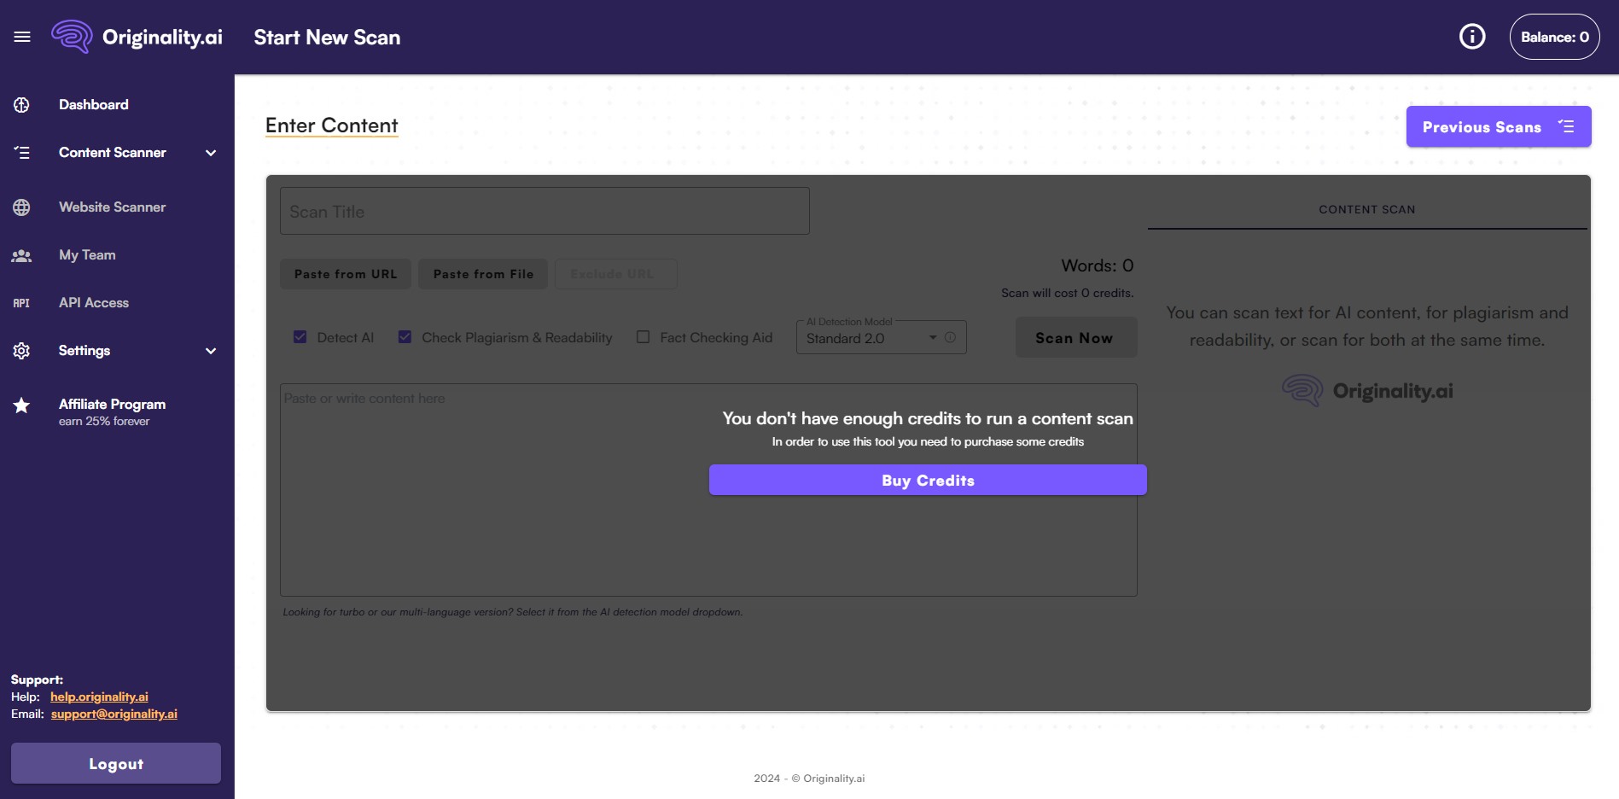
Task: Click the Logout button
Action: (x=116, y=763)
